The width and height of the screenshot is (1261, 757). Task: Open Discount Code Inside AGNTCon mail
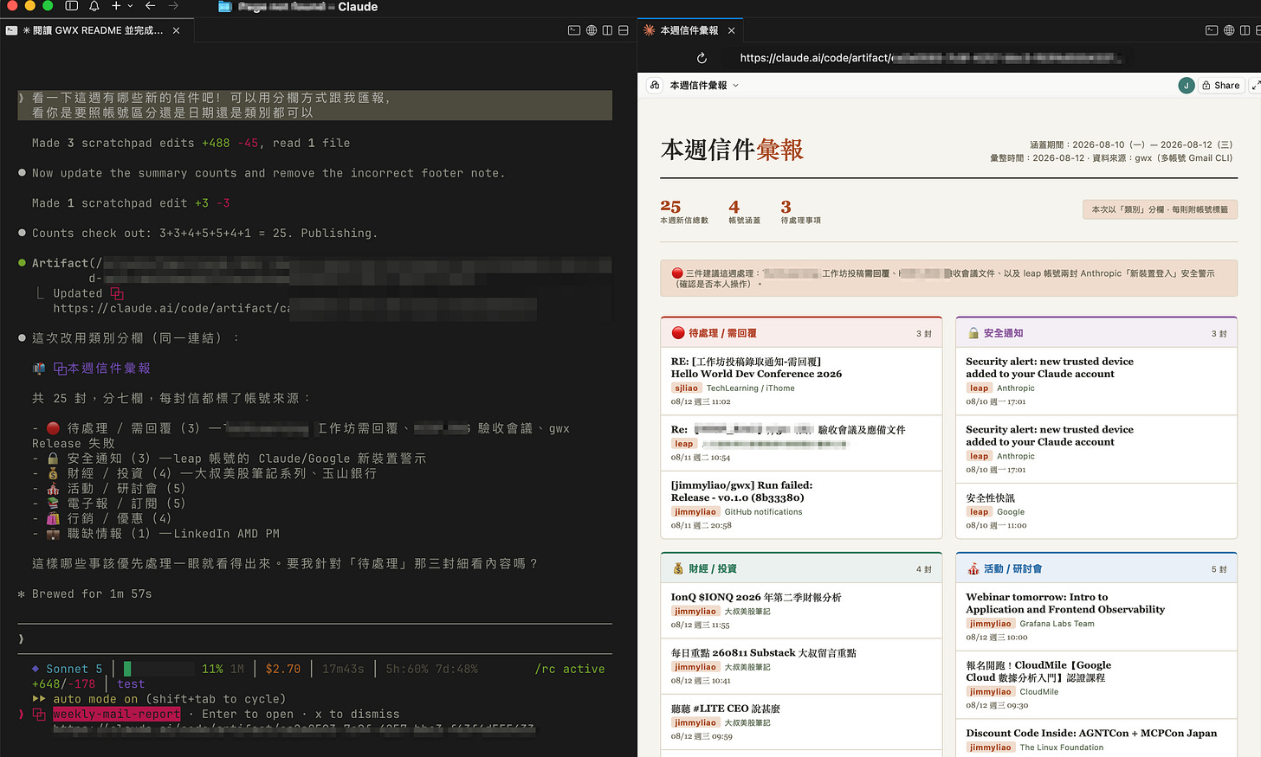[1096, 738]
